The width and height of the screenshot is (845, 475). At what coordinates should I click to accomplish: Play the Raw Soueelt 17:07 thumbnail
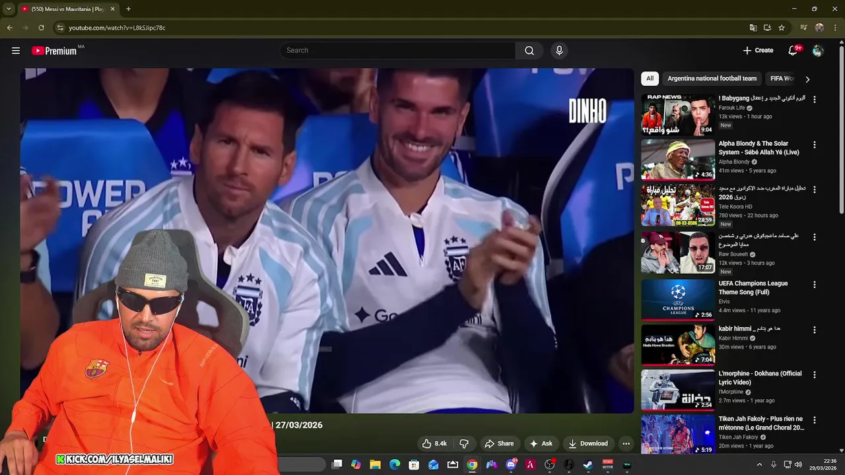click(x=677, y=252)
